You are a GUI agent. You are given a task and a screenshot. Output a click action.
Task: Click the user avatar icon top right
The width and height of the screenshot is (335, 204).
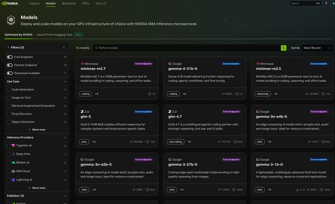point(333,3)
